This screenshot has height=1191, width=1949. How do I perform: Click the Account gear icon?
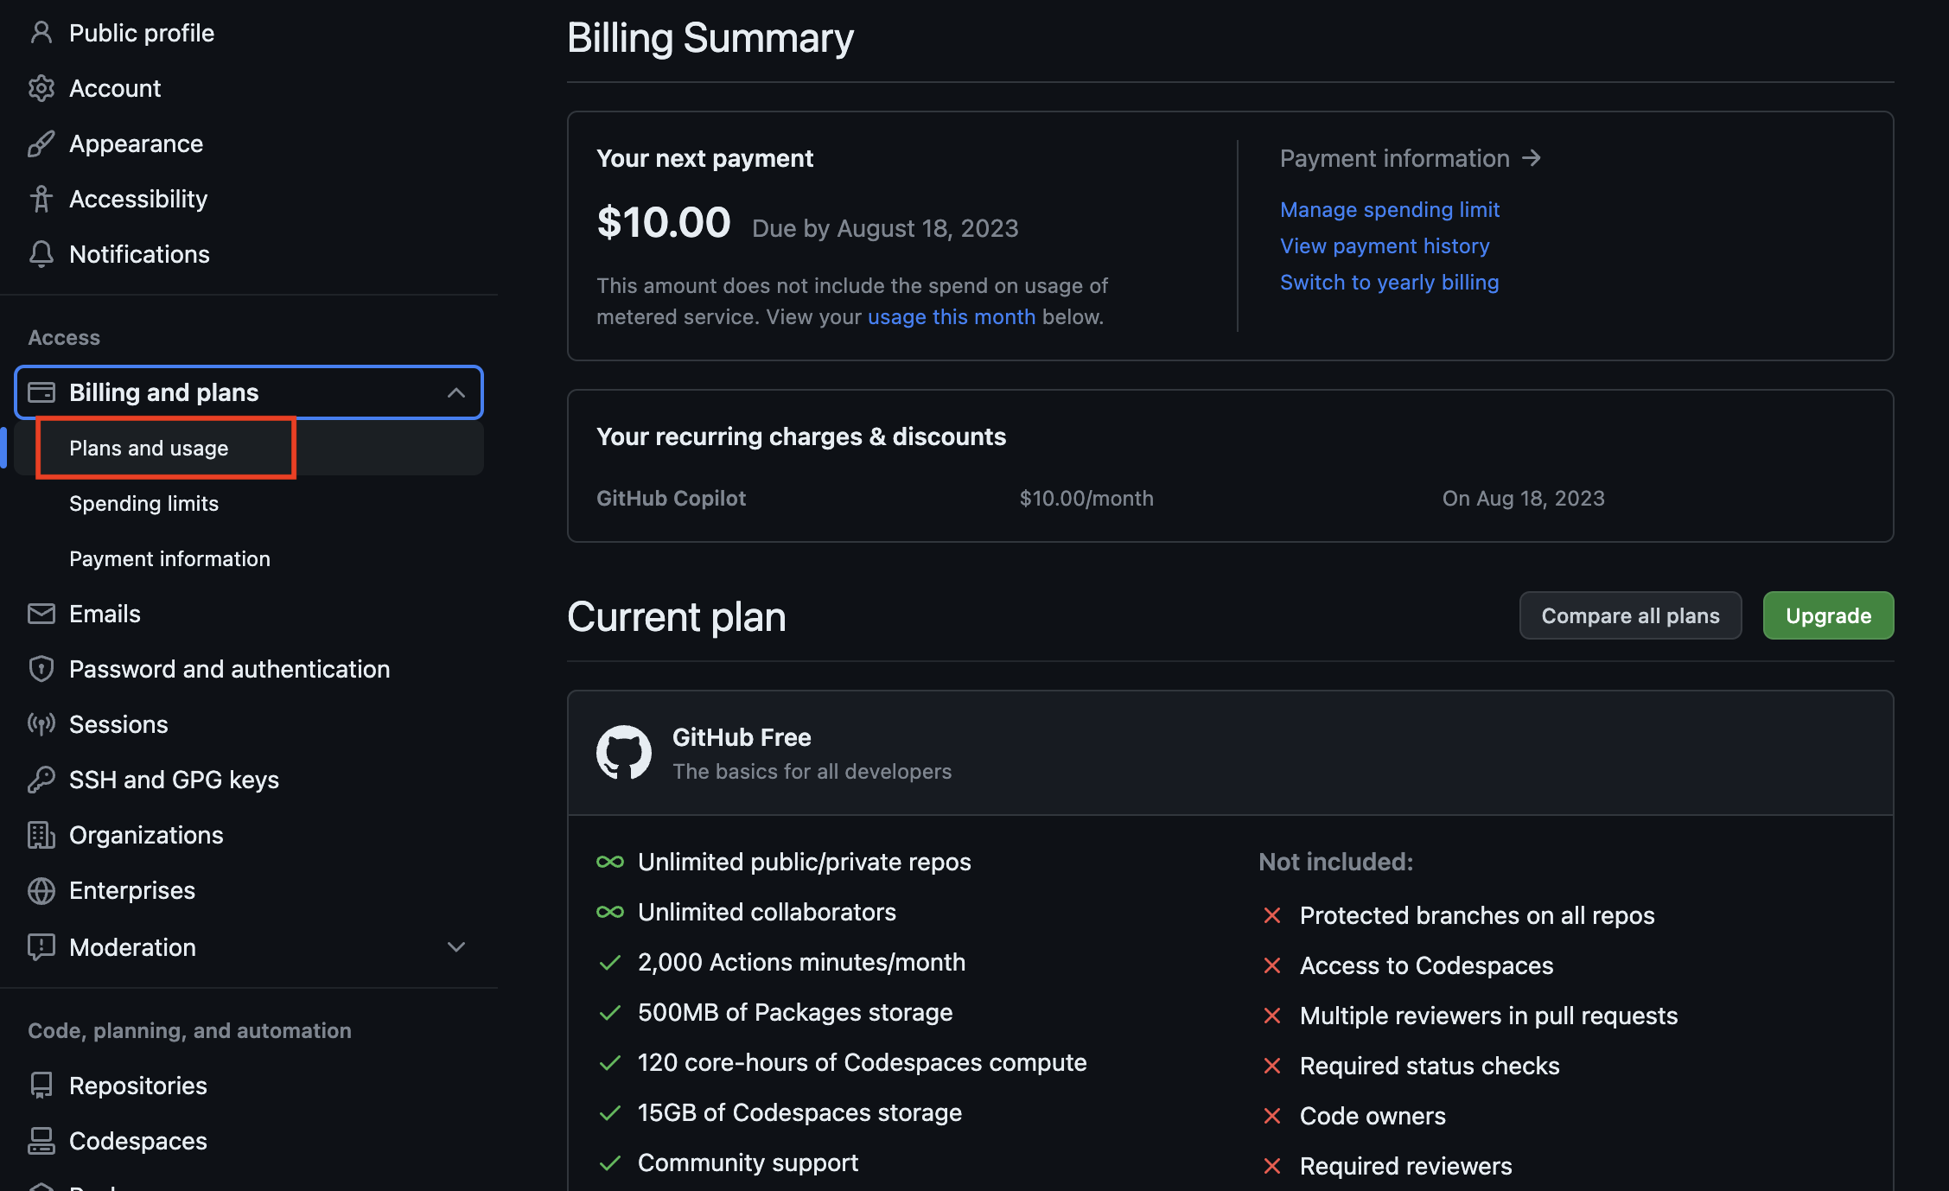41,88
